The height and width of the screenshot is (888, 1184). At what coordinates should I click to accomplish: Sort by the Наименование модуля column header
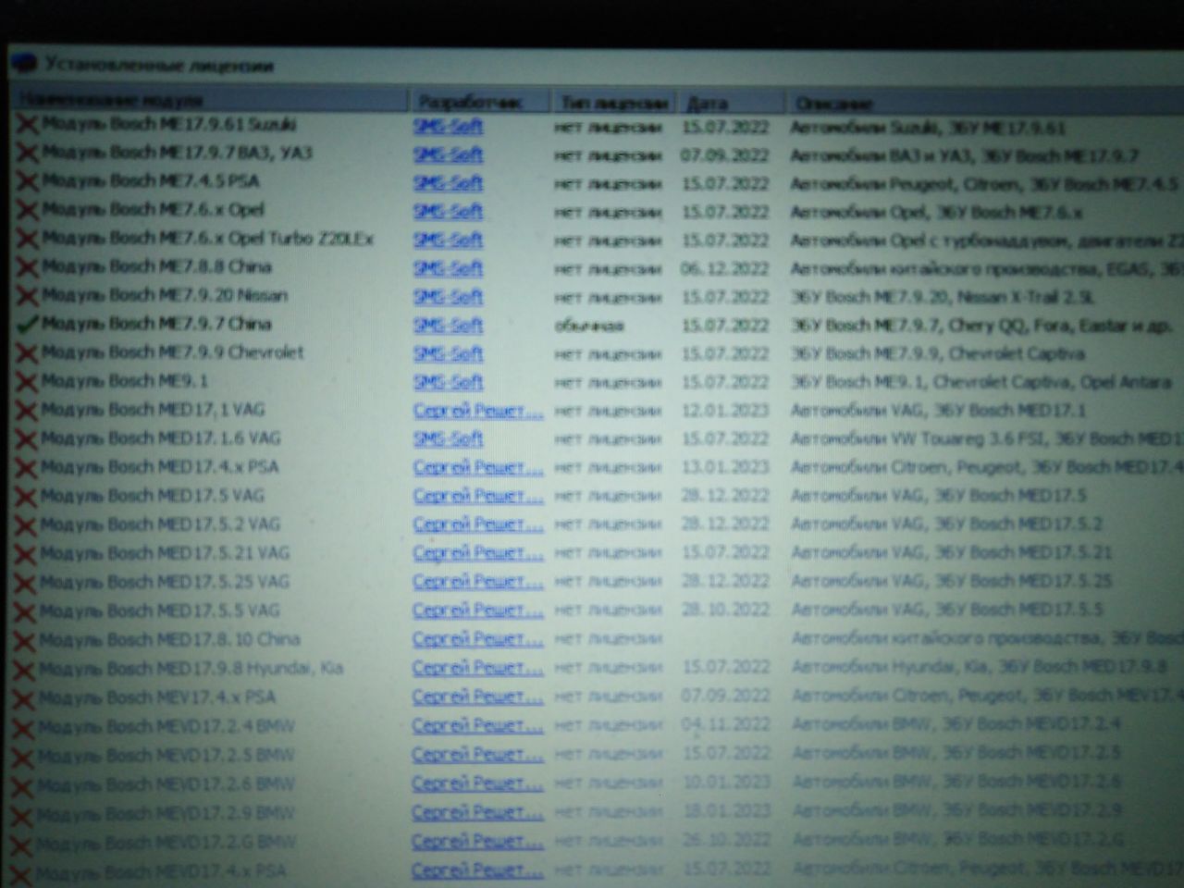[x=111, y=100]
